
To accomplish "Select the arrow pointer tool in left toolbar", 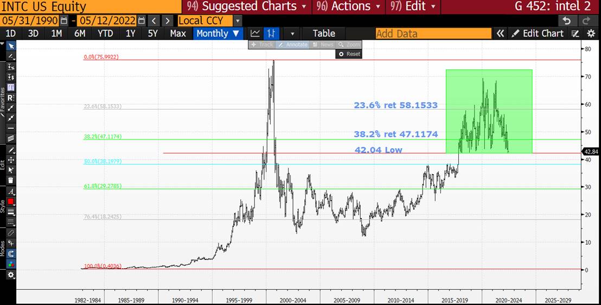I will pyautogui.click(x=11, y=47).
